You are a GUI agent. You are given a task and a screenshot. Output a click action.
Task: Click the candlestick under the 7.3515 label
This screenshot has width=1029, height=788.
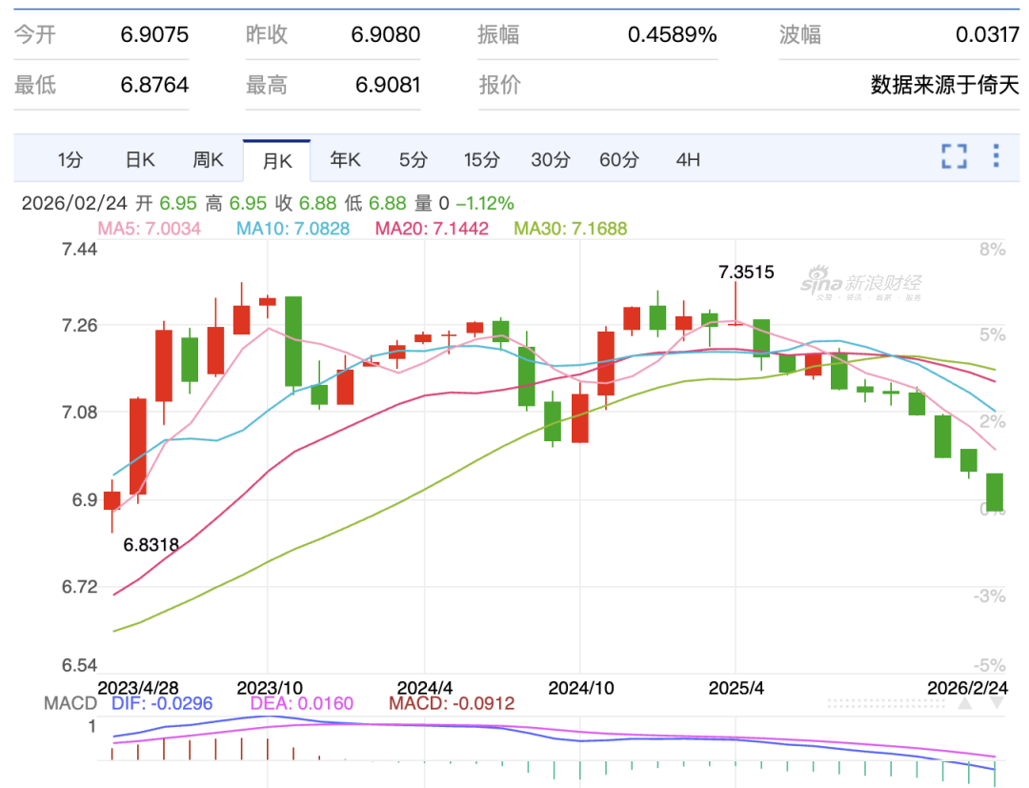click(736, 323)
